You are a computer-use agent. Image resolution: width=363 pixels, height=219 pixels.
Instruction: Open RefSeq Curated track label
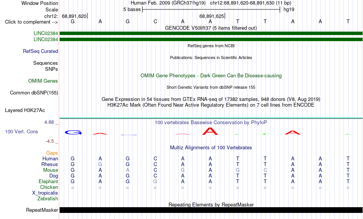coord(41,51)
